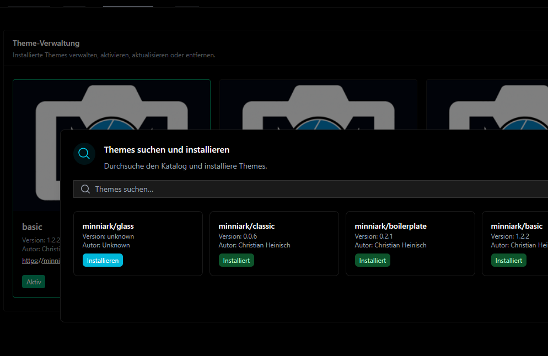The height and width of the screenshot is (356, 548).
Task: Click the Installiert button for minniark/boilerplate
Action: 372,260
